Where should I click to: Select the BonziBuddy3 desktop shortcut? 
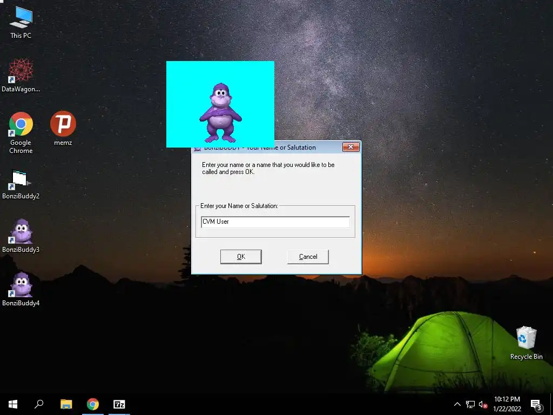(21, 236)
